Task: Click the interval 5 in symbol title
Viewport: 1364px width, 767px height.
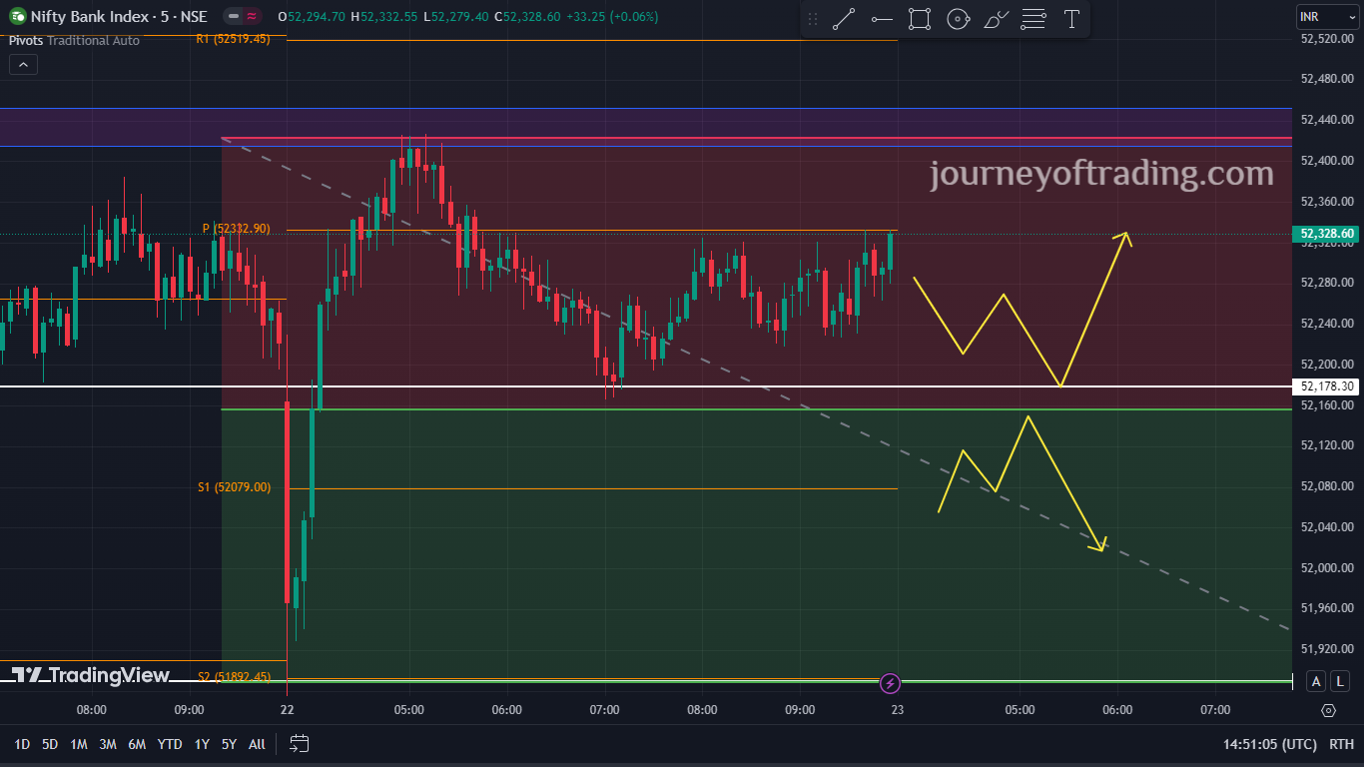Action: click(x=165, y=16)
